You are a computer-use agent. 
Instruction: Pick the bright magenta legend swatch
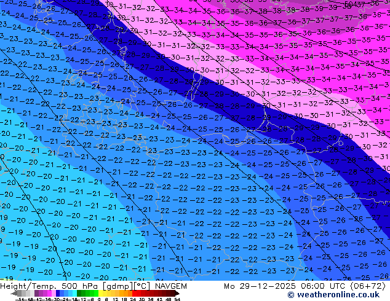[x=49, y=294]
